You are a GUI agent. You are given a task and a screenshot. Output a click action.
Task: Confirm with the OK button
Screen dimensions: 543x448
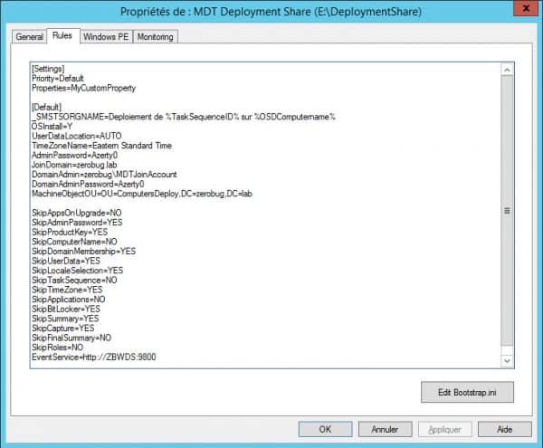click(x=325, y=429)
